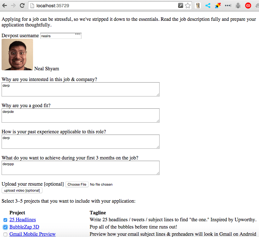Click the 'Project' column header
Viewport: 259px width, 237px height.
[17, 212]
